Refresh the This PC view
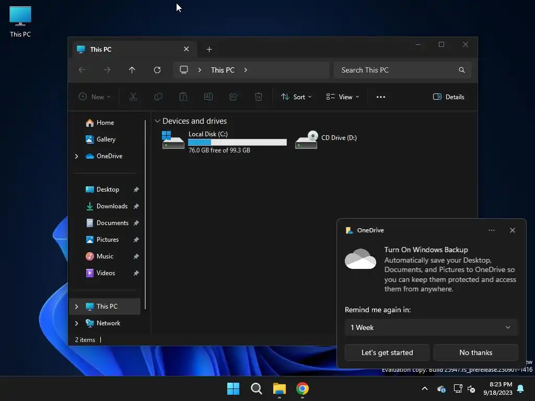The height and width of the screenshot is (401, 535). click(157, 70)
